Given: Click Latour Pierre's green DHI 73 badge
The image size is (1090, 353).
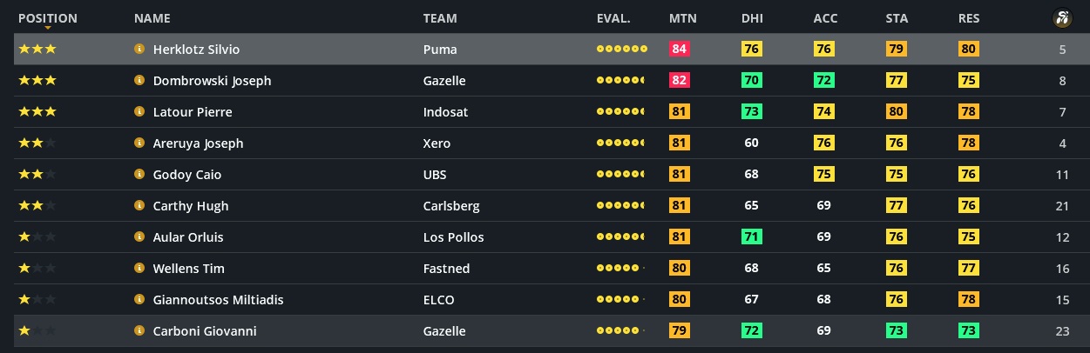Looking at the screenshot, I should (x=752, y=112).
